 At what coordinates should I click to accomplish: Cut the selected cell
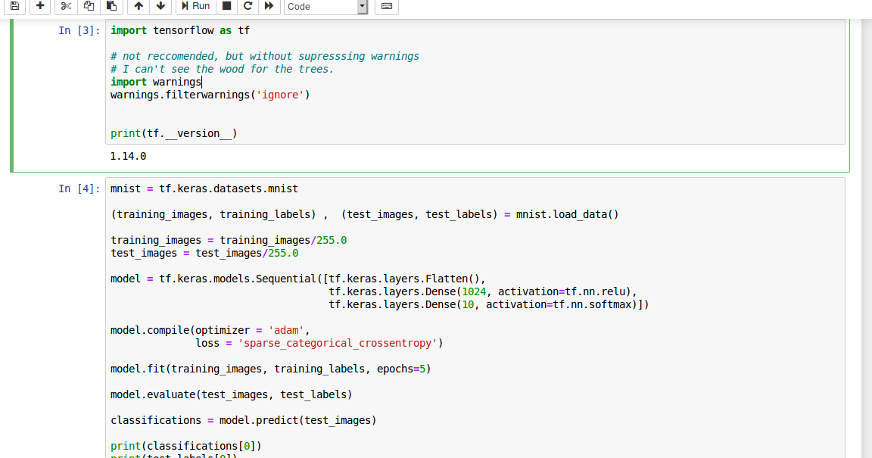pos(66,7)
